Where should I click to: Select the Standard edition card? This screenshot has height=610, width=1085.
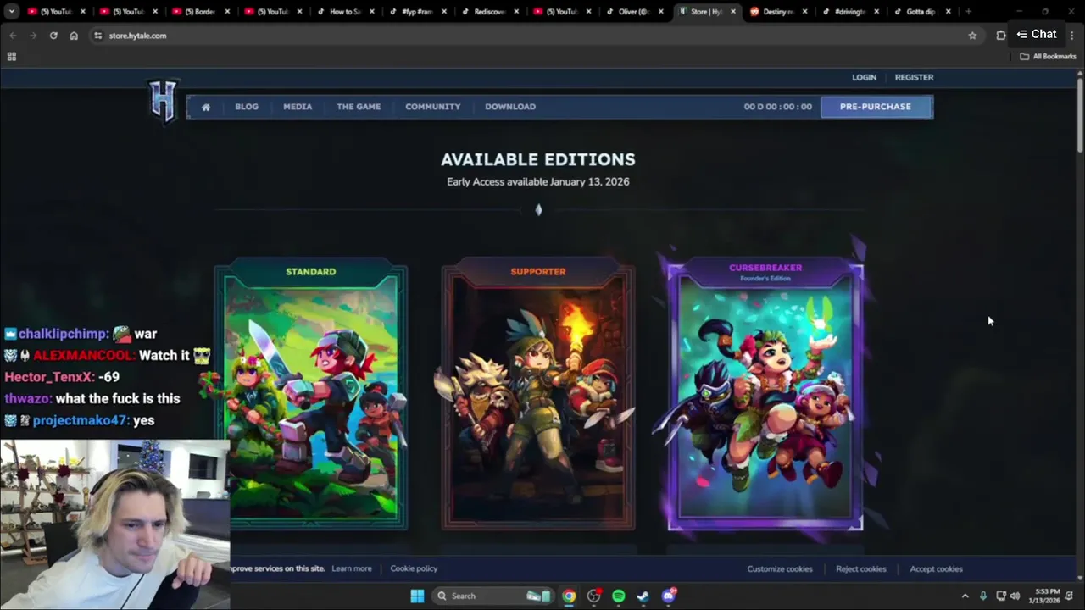pos(311,396)
